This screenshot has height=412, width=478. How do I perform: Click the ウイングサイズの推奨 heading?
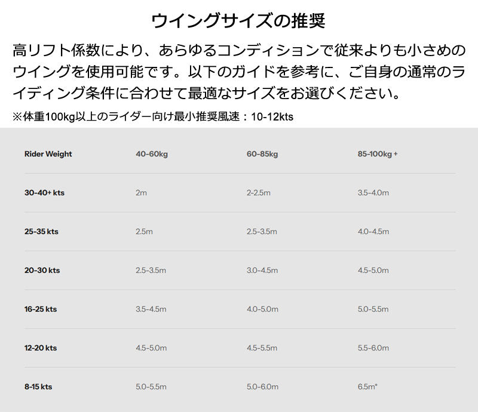(238, 21)
